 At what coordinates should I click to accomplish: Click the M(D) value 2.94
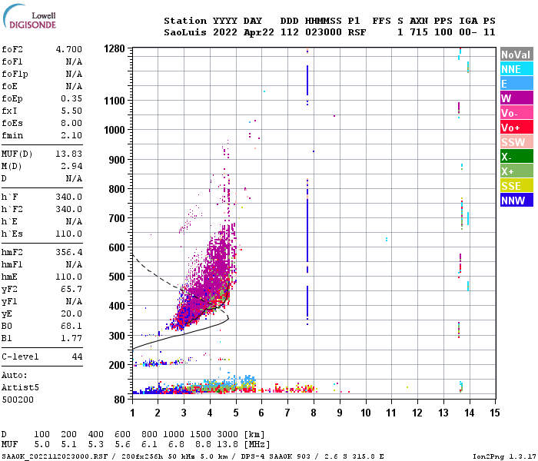(71, 167)
